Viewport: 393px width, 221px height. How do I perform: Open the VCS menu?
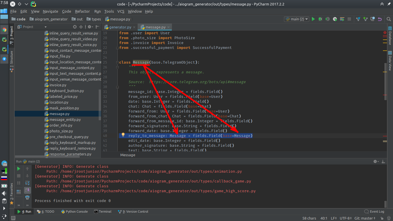click(121, 11)
